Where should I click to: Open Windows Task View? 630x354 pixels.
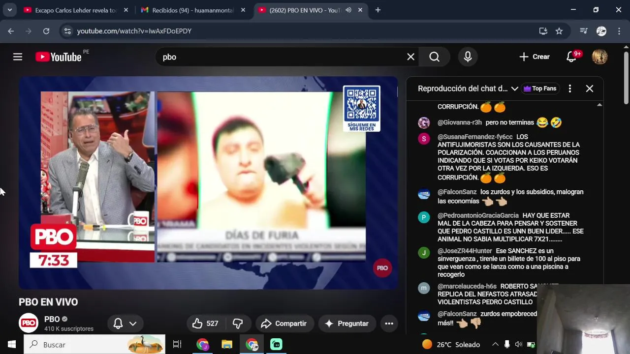177,345
